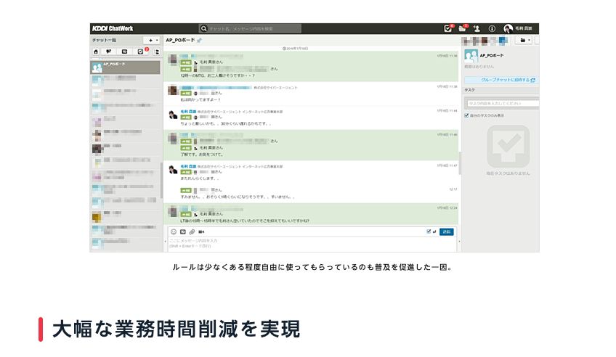Start a video call with camera icon
The width and height of the screenshot is (616, 357).
[x=201, y=231]
